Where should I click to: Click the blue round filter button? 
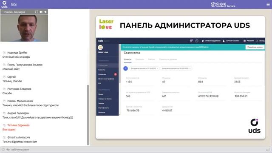click(x=126, y=68)
